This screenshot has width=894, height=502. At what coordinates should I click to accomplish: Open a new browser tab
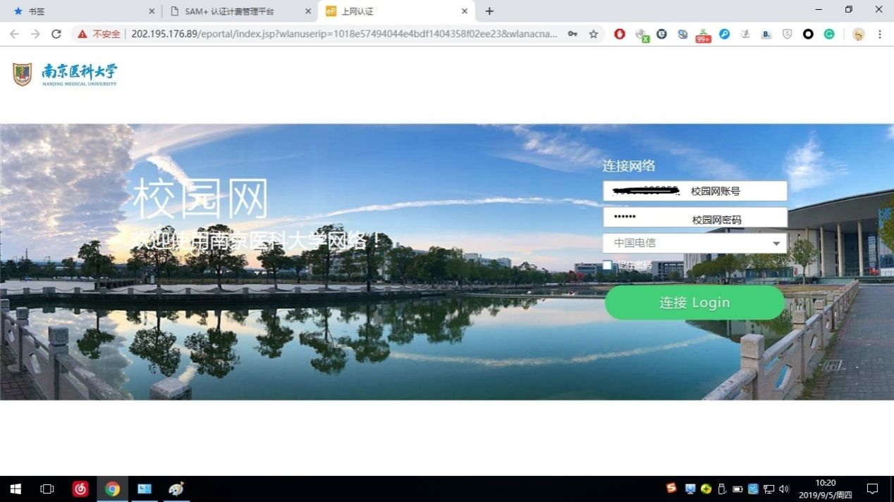489,11
